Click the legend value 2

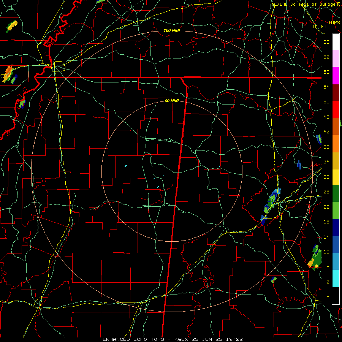[328, 282]
